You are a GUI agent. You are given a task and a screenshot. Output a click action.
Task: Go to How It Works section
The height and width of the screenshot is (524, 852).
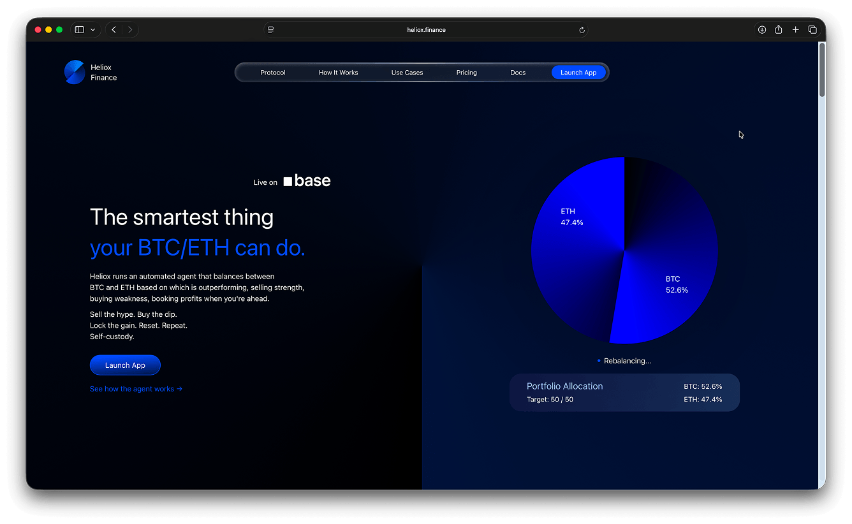coord(339,73)
